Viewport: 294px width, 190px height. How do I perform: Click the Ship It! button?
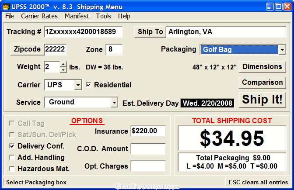pos(262,100)
